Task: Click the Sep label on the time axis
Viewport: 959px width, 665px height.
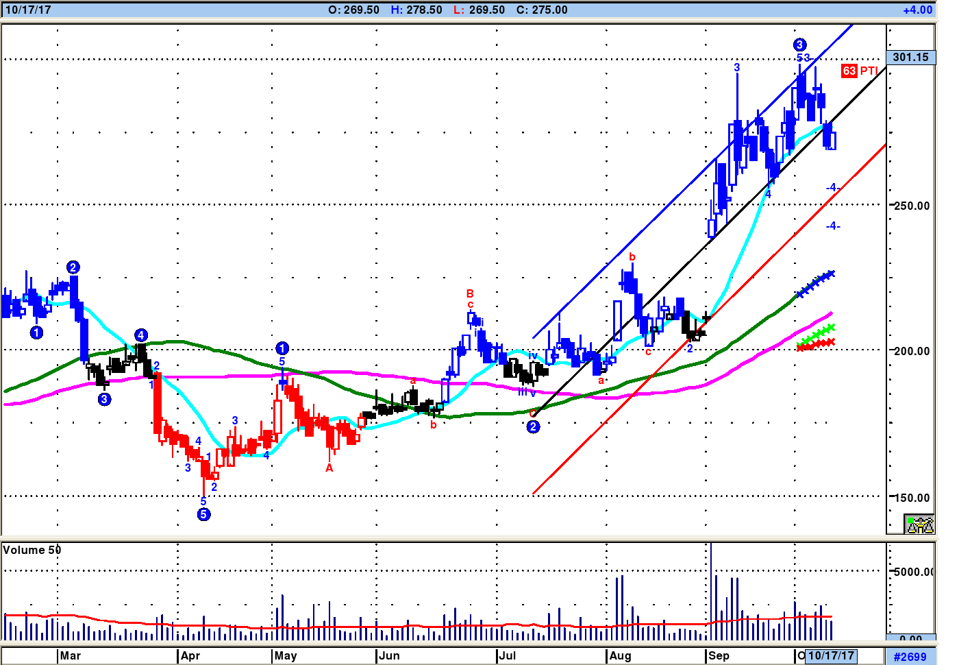Action: click(x=719, y=655)
